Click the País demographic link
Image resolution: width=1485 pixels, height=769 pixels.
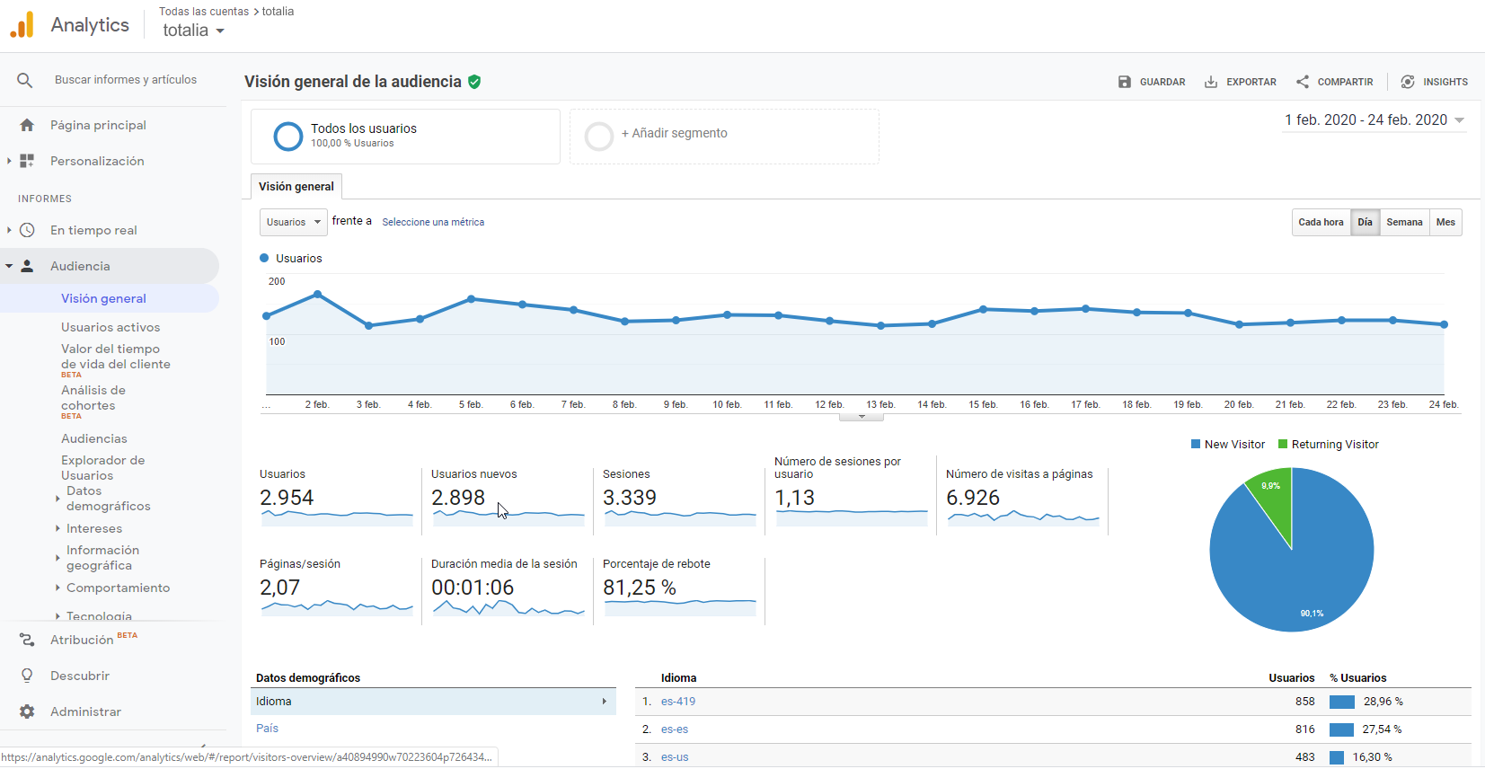click(267, 729)
